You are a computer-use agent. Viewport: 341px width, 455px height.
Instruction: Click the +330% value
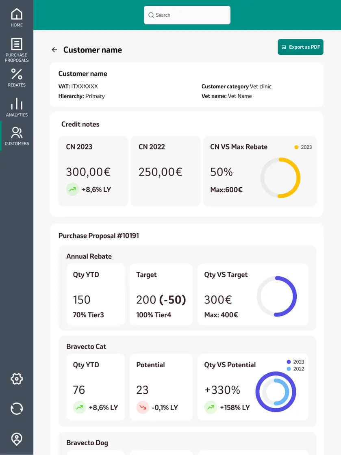[x=222, y=390]
